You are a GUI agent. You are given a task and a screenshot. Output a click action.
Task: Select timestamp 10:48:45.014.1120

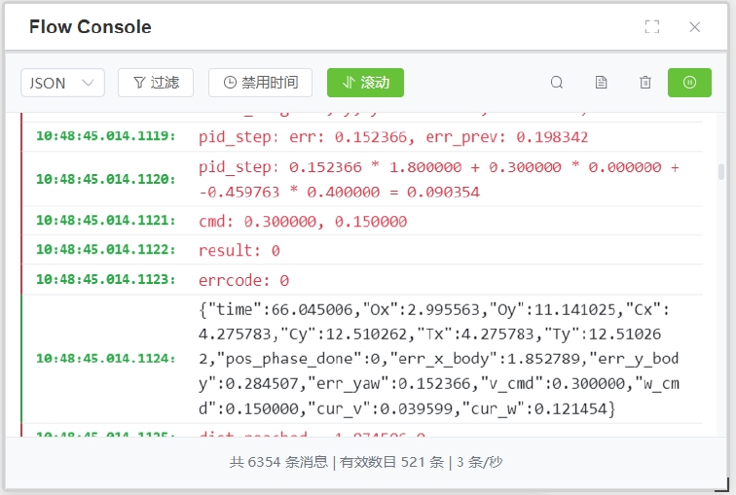(x=105, y=179)
